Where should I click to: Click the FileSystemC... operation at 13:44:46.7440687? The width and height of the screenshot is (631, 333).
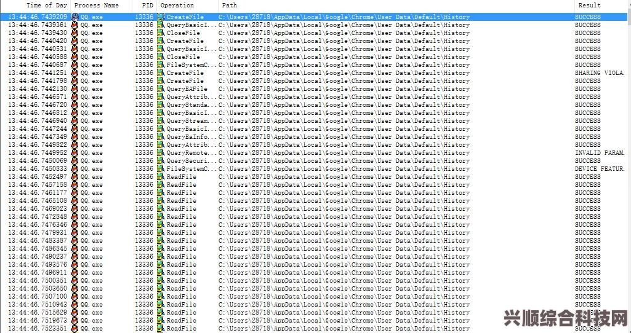pyautogui.click(x=192, y=65)
